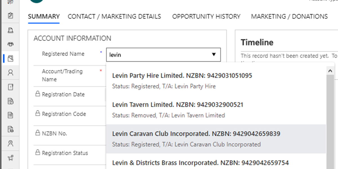Image resolution: width=338 pixels, height=169 pixels.
Task: Select Levin & Districts Brass Incorporated
Action: [216, 161]
